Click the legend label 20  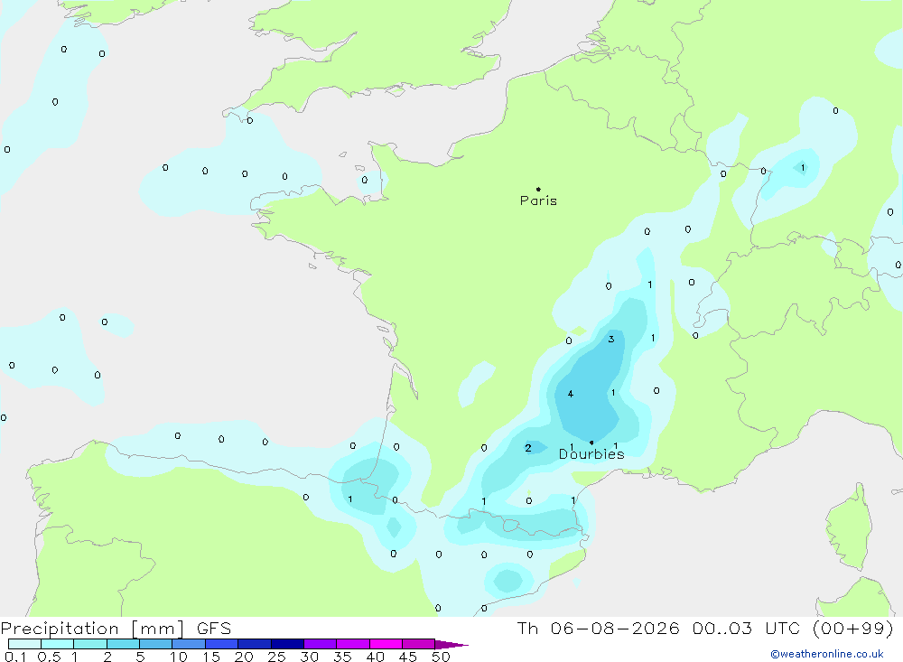[244, 657]
